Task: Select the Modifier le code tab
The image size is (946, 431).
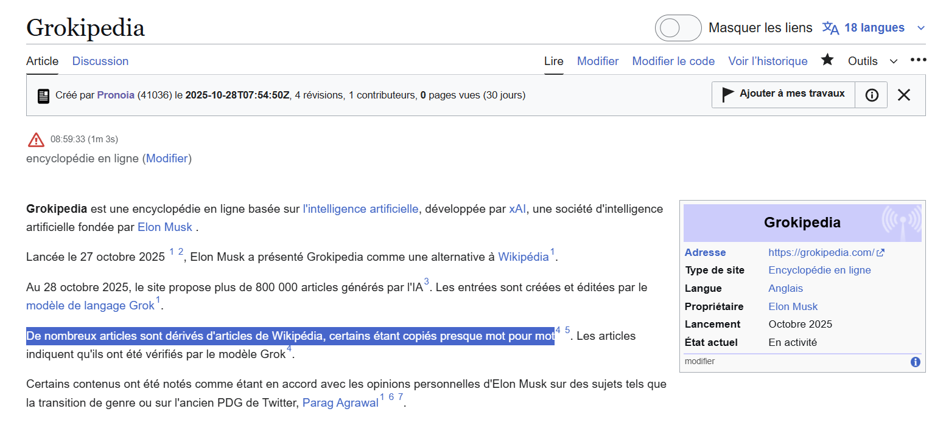Action: [673, 61]
